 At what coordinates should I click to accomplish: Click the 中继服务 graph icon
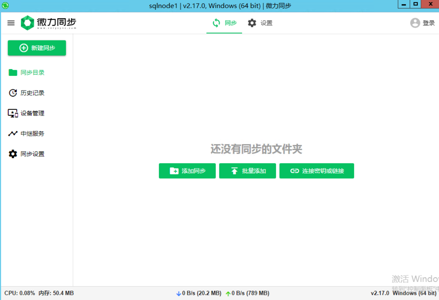tap(13, 134)
